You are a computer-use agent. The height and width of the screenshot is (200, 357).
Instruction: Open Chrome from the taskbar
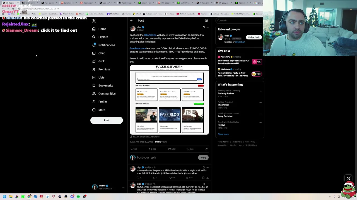(29, 197)
